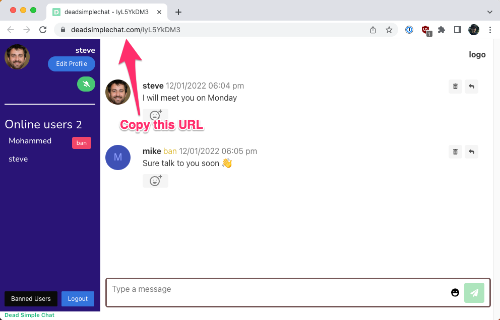Ban Mohammed from the online users list
Screen dimensions: 500x320
81,143
